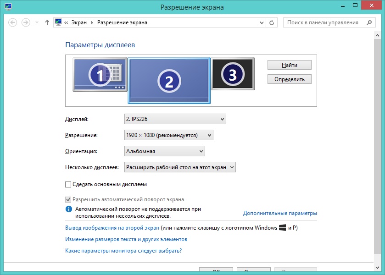
Task: Open recent locations dropdown arrow
Action: (x=37, y=22)
